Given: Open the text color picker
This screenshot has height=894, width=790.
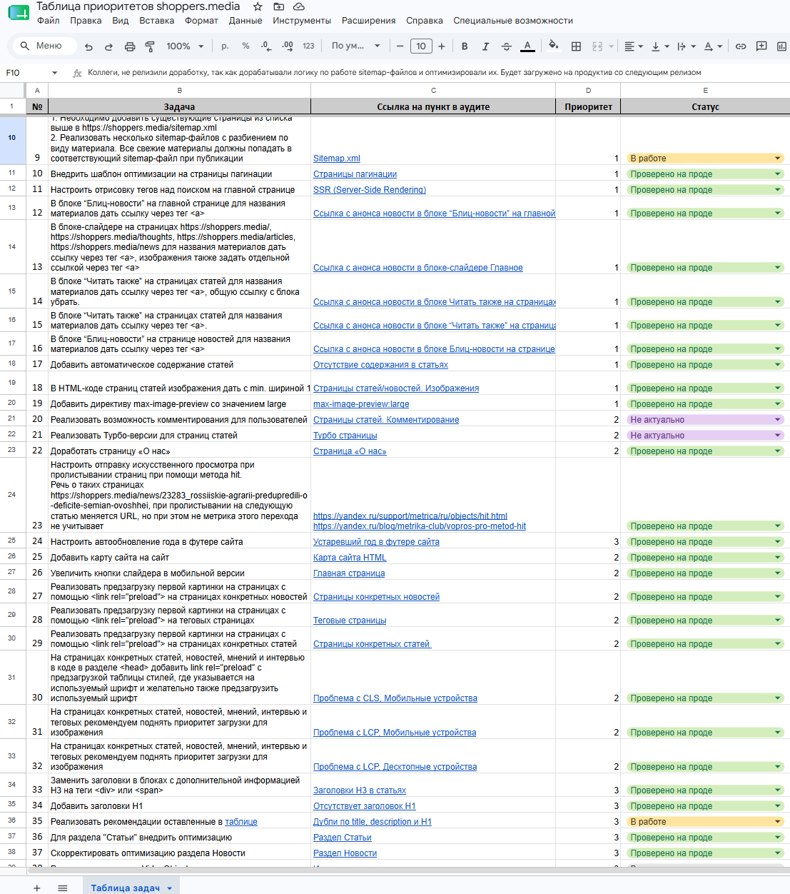Looking at the screenshot, I should pyautogui.click(x=527, y=46).
